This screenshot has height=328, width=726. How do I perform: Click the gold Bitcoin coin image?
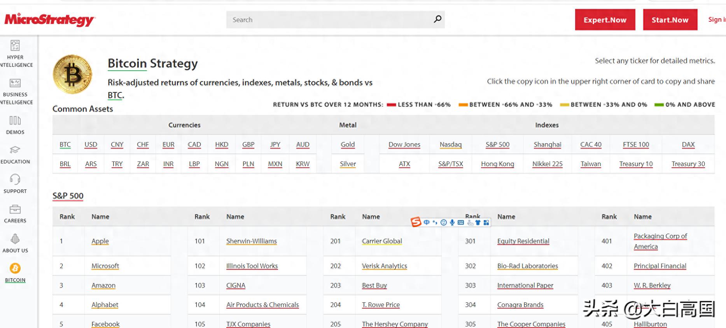pyautogui.click(x=73, y=75)
